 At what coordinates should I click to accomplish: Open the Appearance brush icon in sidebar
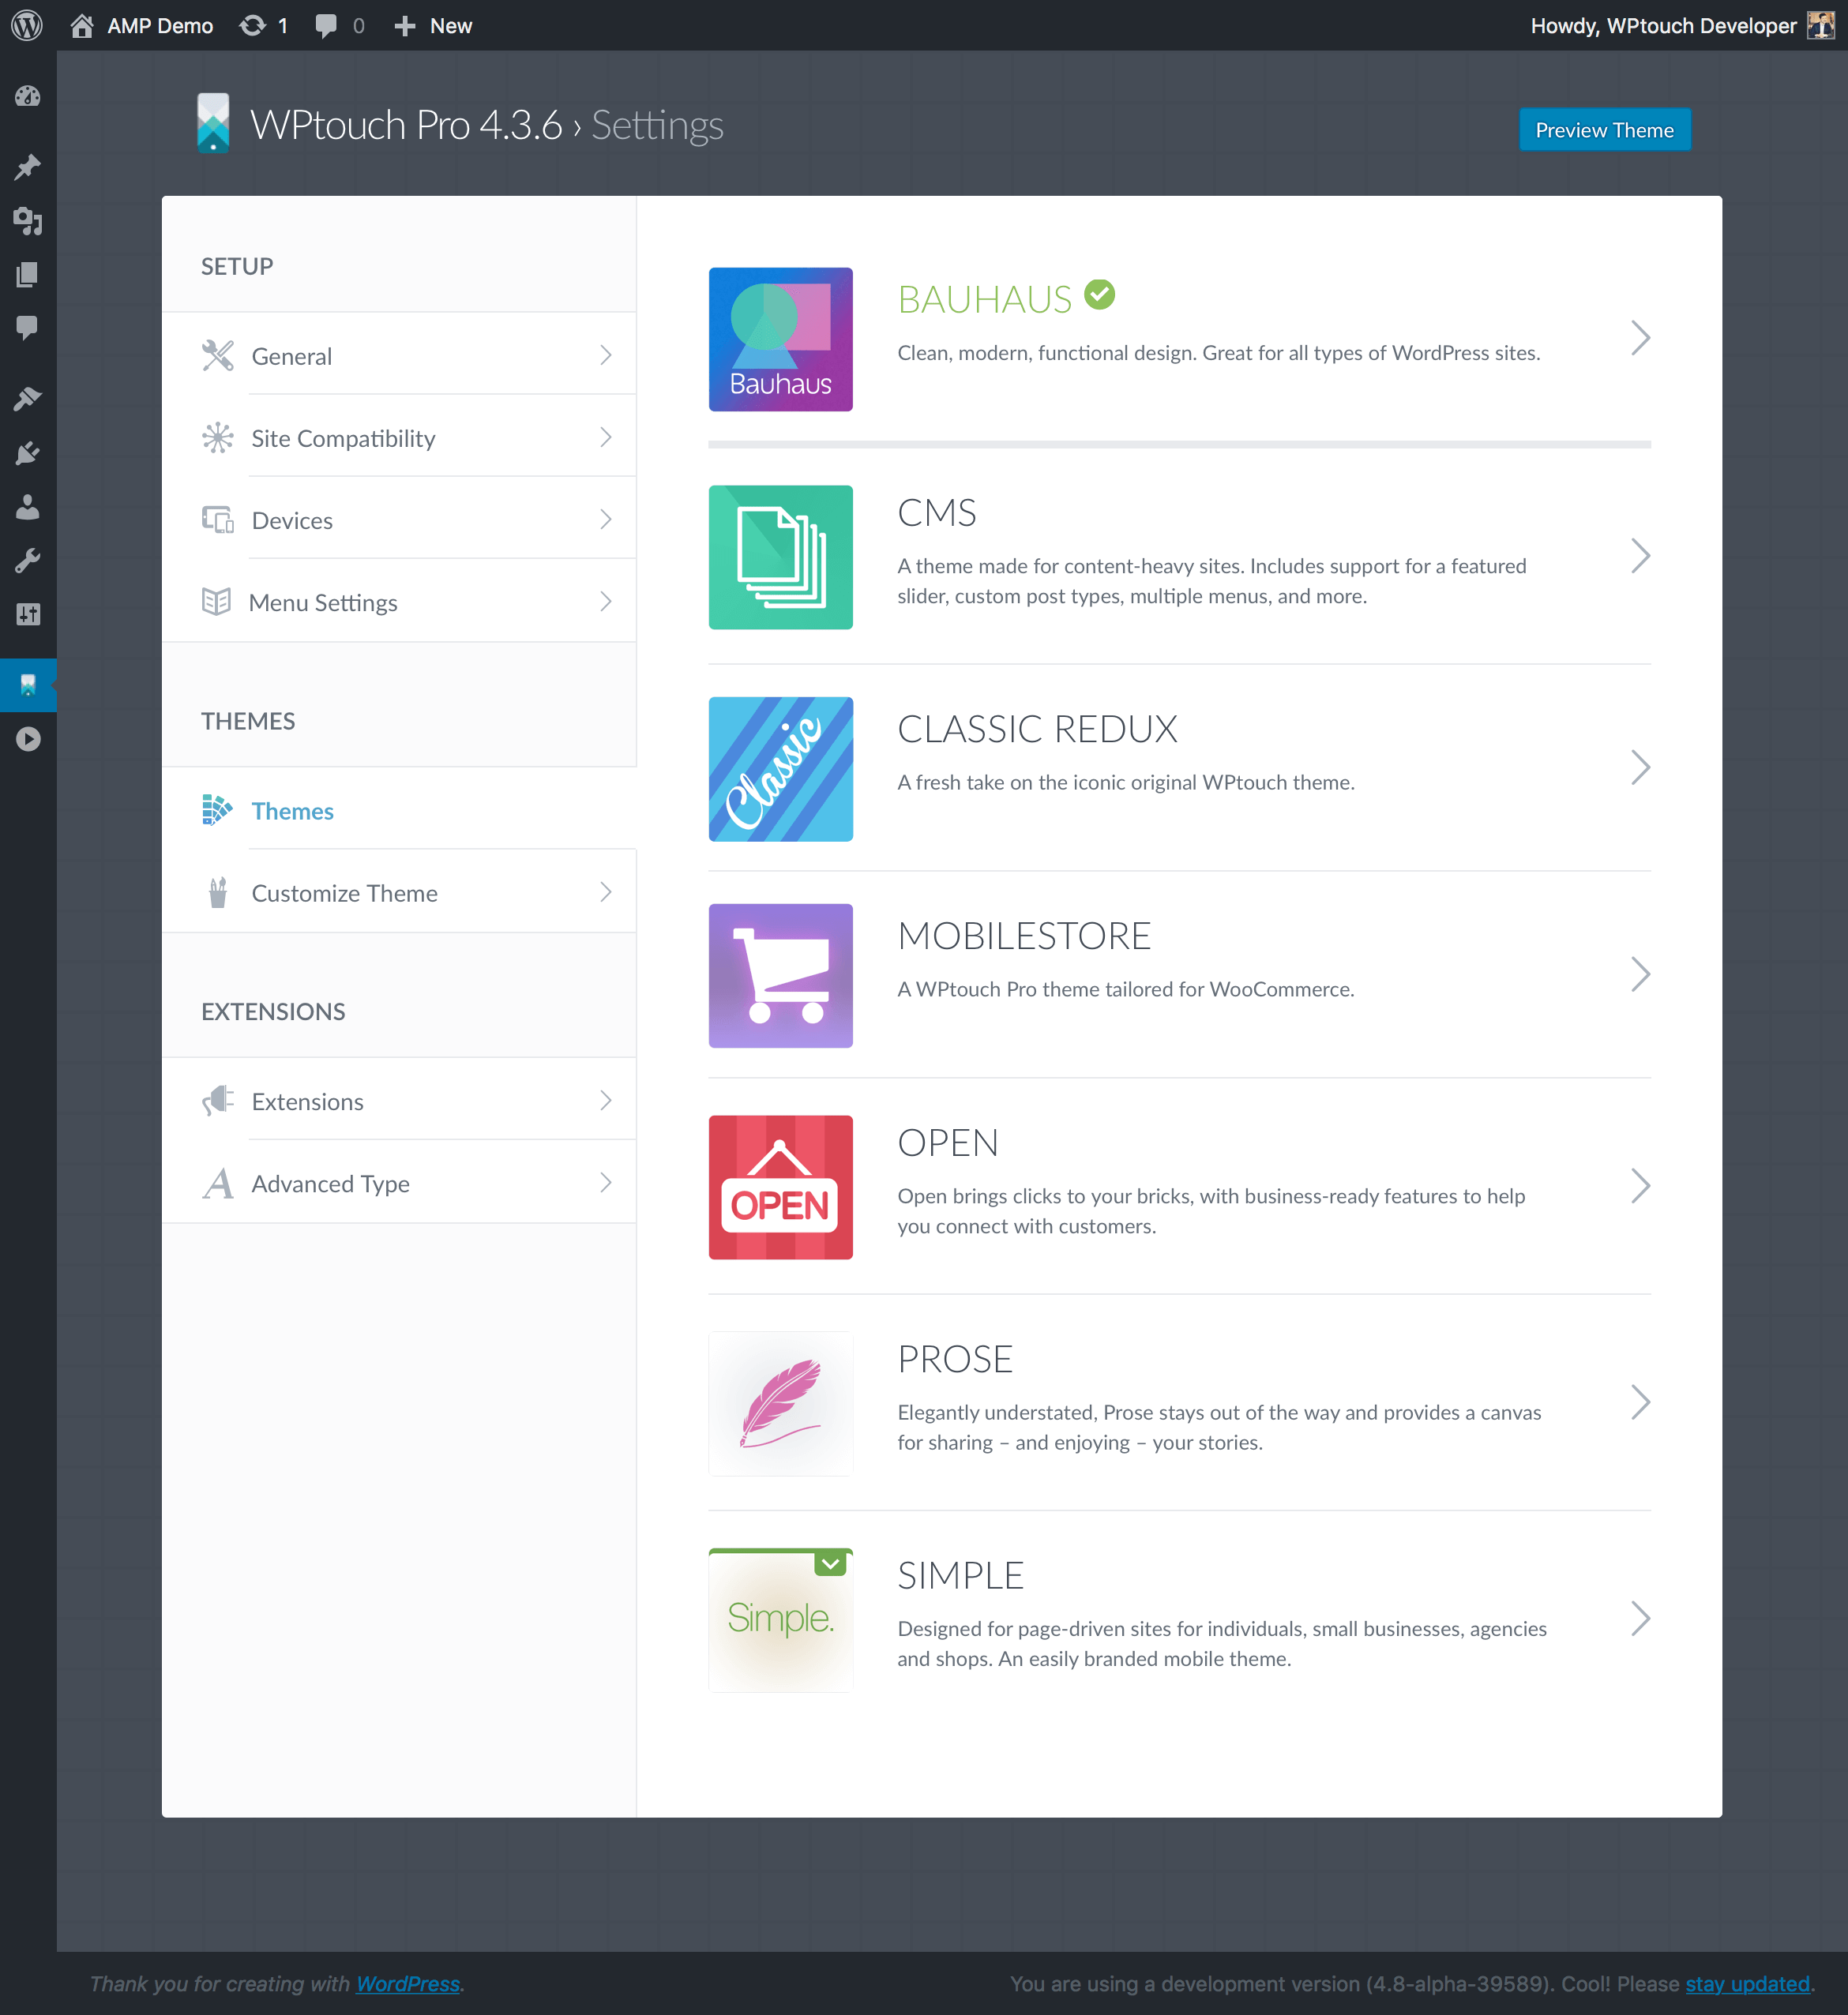(28, 399)
